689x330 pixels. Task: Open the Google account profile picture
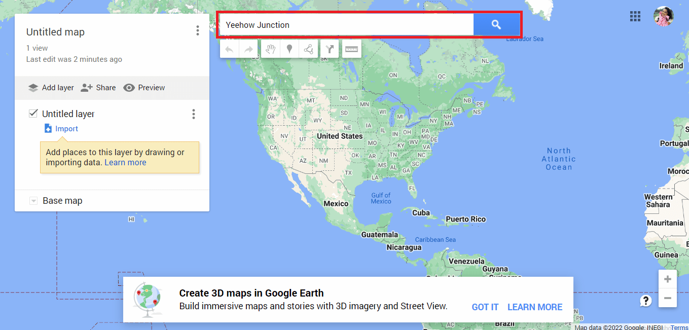pos(664,16)
